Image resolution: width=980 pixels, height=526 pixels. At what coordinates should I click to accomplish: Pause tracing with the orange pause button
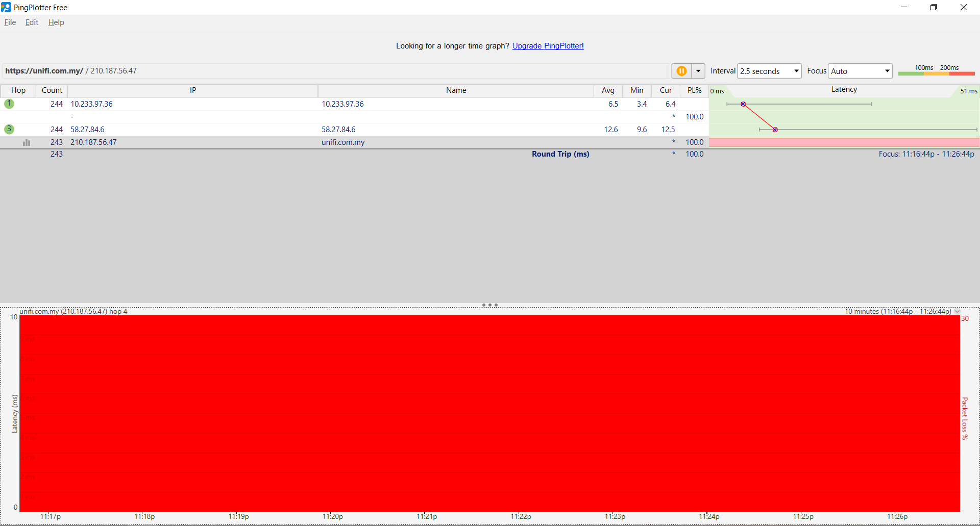click(x=681, y=71)
